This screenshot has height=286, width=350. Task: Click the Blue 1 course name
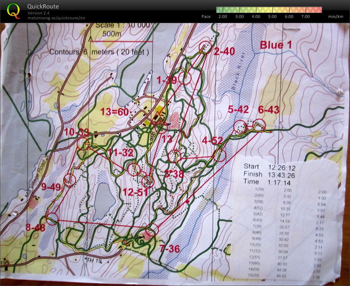coord(276,45)
